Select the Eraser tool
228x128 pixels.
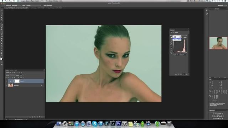click(x=1, y=34)
